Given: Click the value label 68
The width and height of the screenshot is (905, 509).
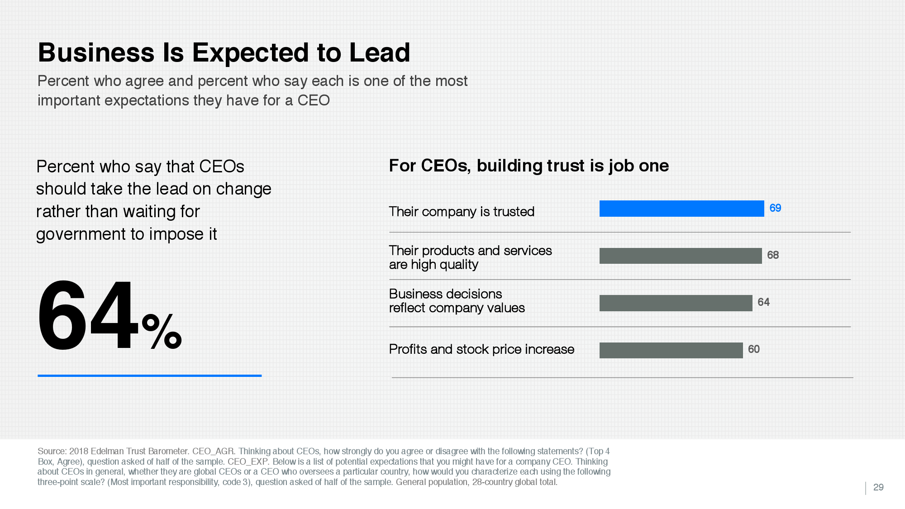Looking at the screenshot, I should [x=773, y=255].
